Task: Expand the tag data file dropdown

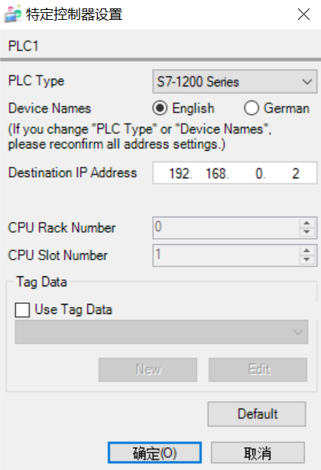Action: (161, 331)
